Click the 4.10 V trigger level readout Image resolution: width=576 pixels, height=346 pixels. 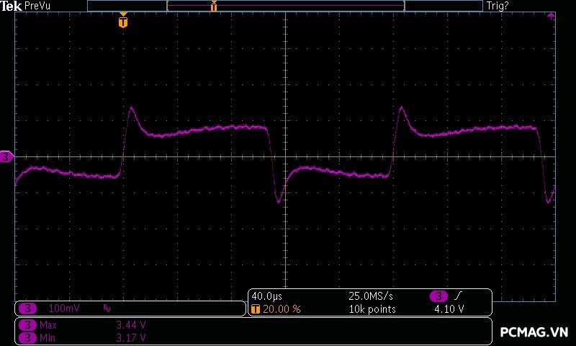(449, 309)
